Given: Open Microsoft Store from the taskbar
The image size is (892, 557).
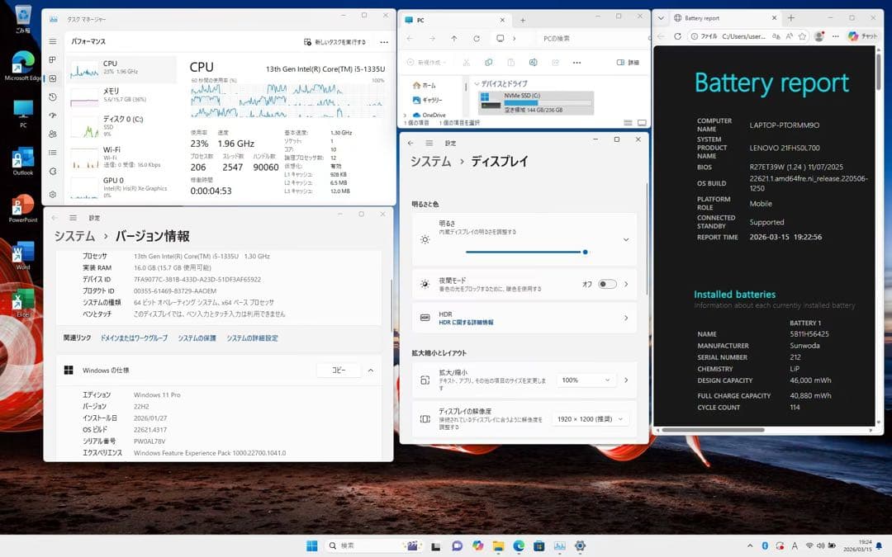Looking at the screenshot, I should pyautogui.click(x=539, y=545).
